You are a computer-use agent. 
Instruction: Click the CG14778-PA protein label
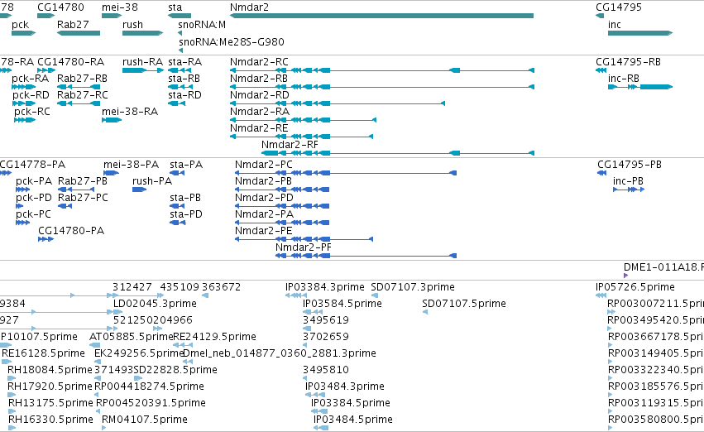(32, 165)
